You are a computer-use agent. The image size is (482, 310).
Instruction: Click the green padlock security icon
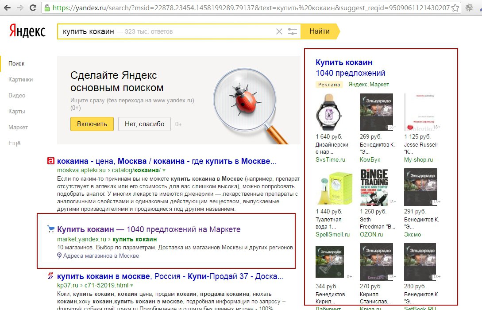[x=47, y=8]
